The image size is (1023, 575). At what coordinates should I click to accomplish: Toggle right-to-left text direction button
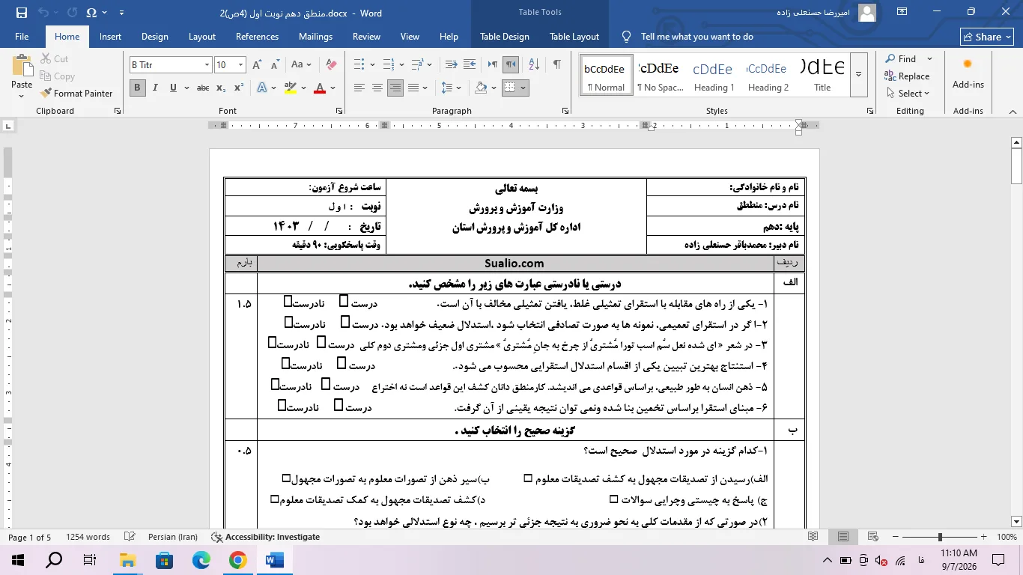pos(511,65)
